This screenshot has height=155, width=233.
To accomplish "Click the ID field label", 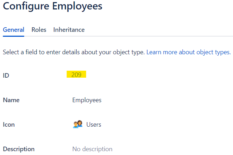I will 6,76.
